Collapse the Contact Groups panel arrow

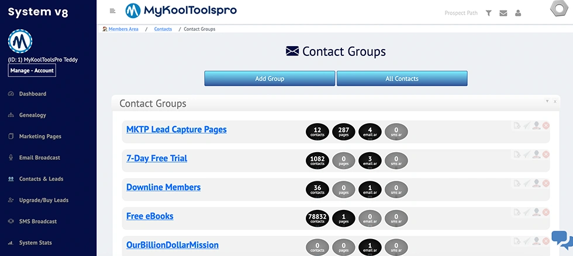coord(547,101)
